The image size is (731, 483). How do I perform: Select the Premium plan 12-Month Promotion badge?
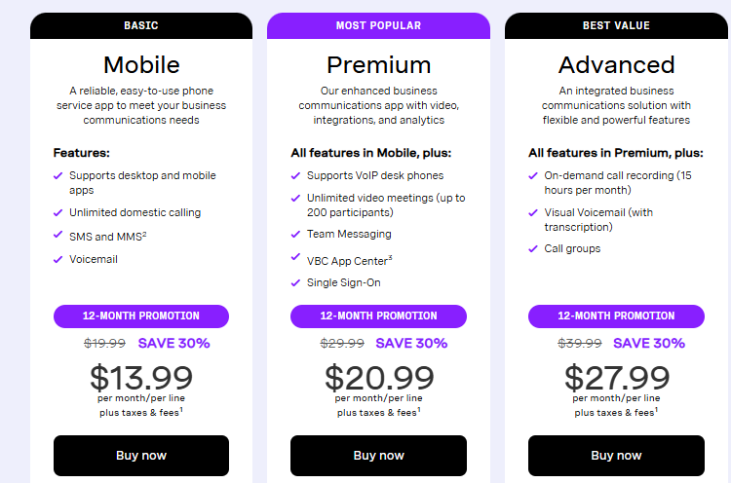click(x=378, y=316)
